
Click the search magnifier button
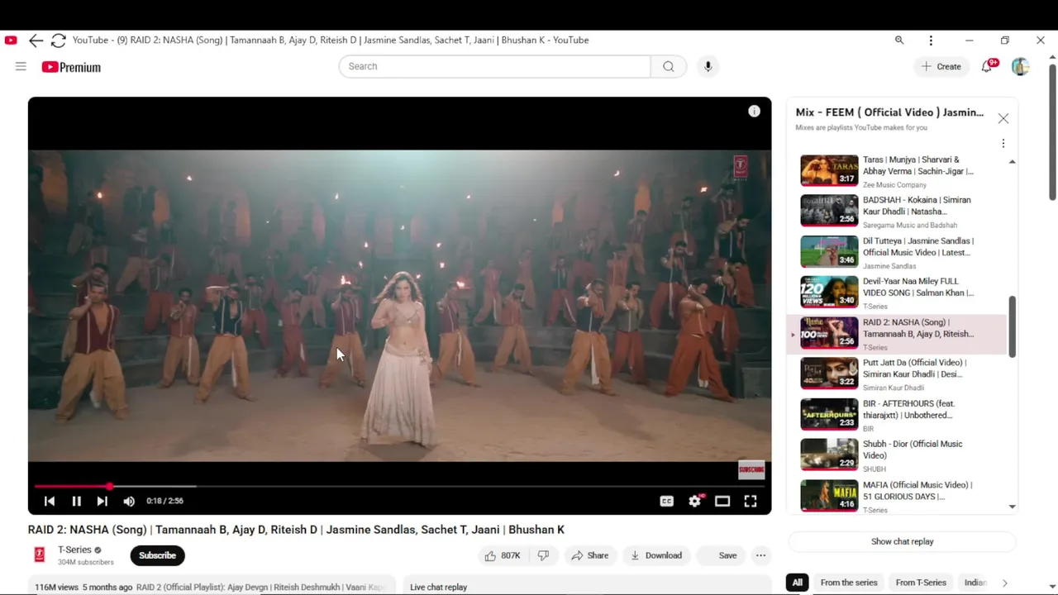(x=669, y=66)
